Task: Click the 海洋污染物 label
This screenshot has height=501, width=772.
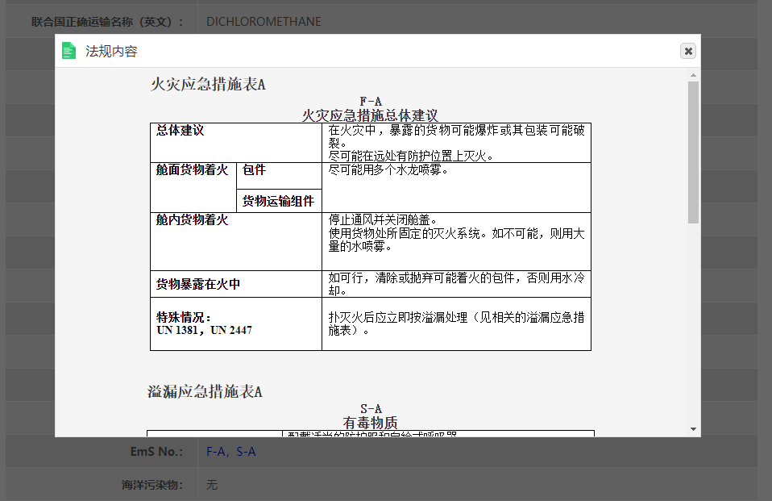Action: pyautogui.click(x=152, y=485)
